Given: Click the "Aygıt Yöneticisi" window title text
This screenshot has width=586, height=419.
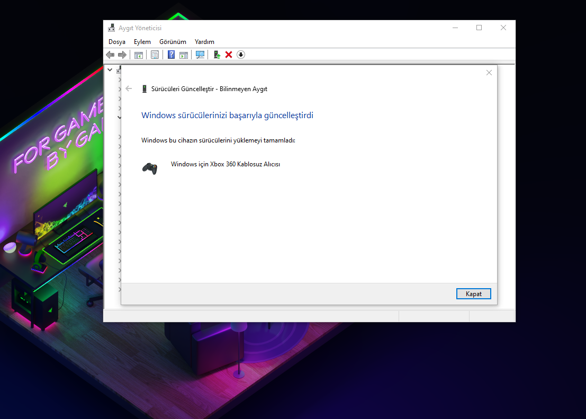Looking at the screenshot, I should 140,28.
